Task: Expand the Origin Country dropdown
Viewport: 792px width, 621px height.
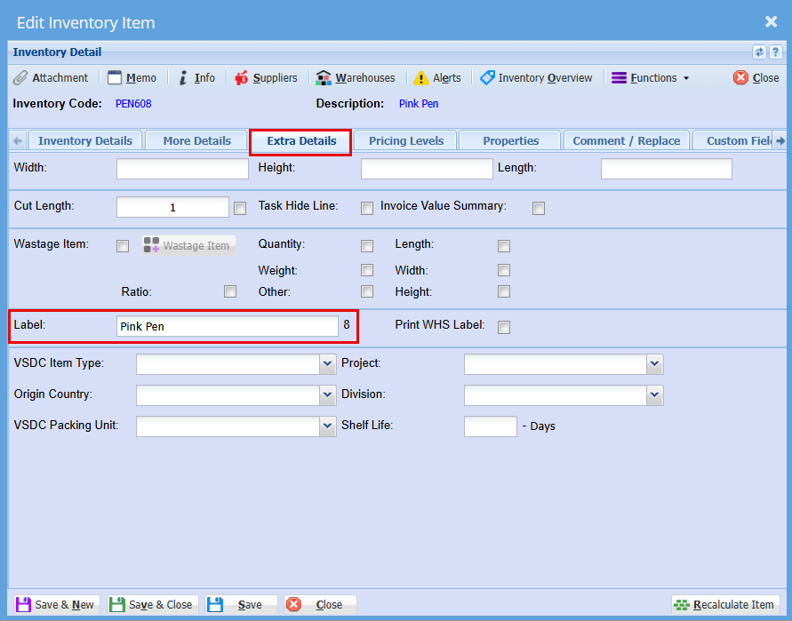Action: coord(326,395)
